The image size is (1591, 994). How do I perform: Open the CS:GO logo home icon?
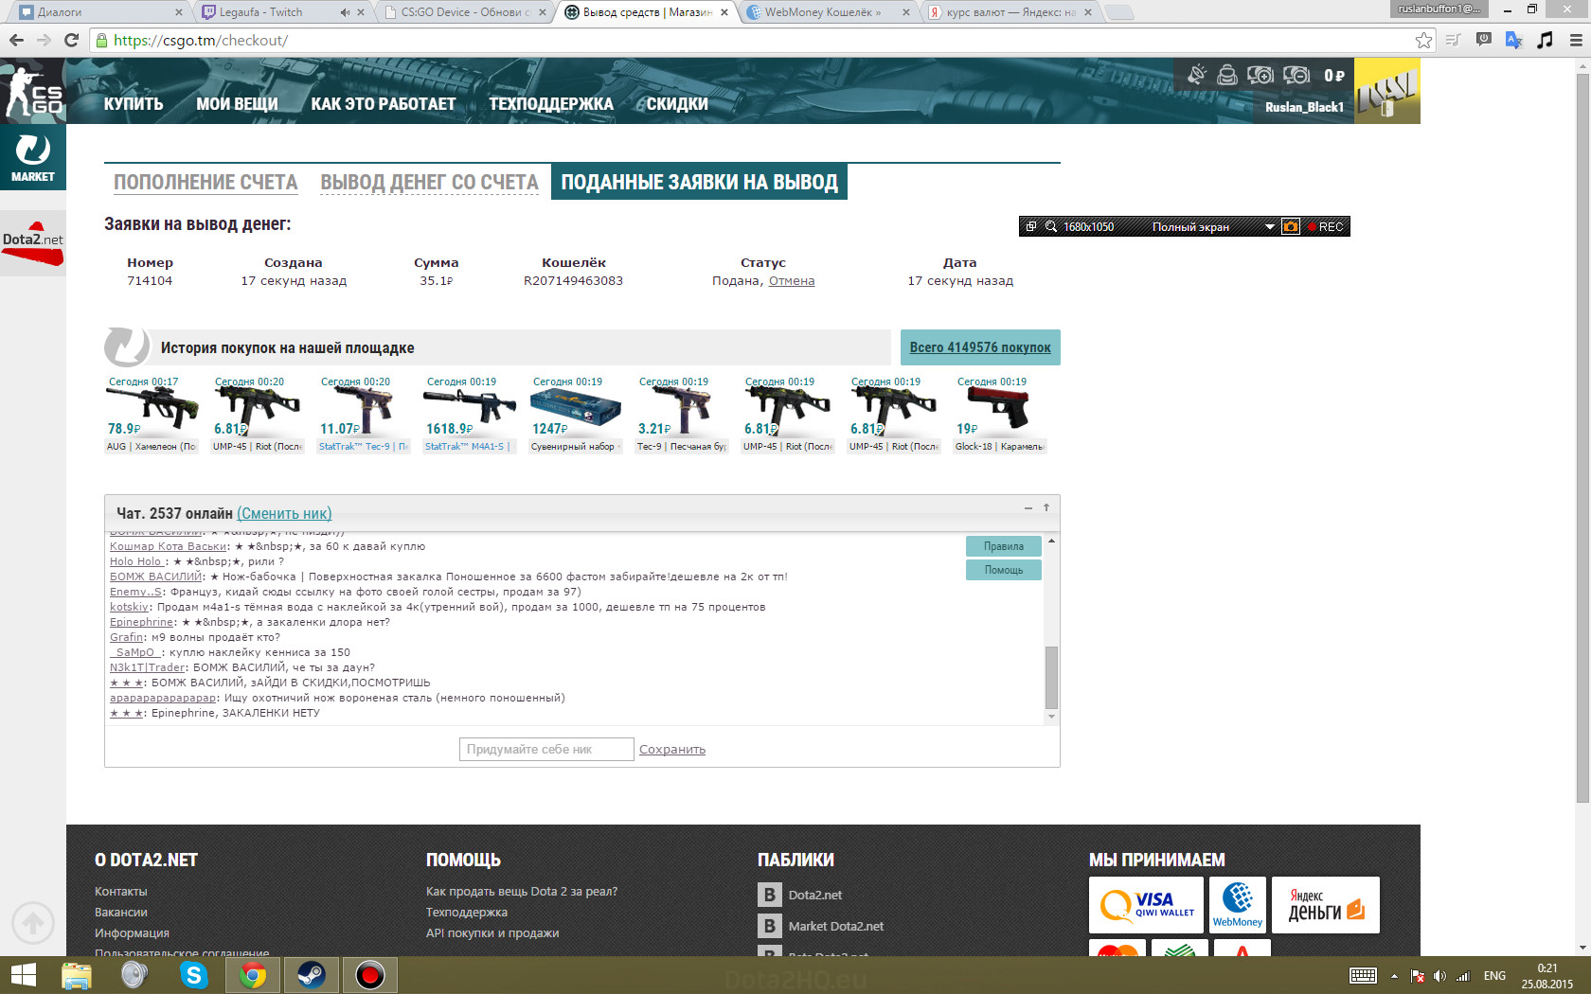tap(33, 91)
